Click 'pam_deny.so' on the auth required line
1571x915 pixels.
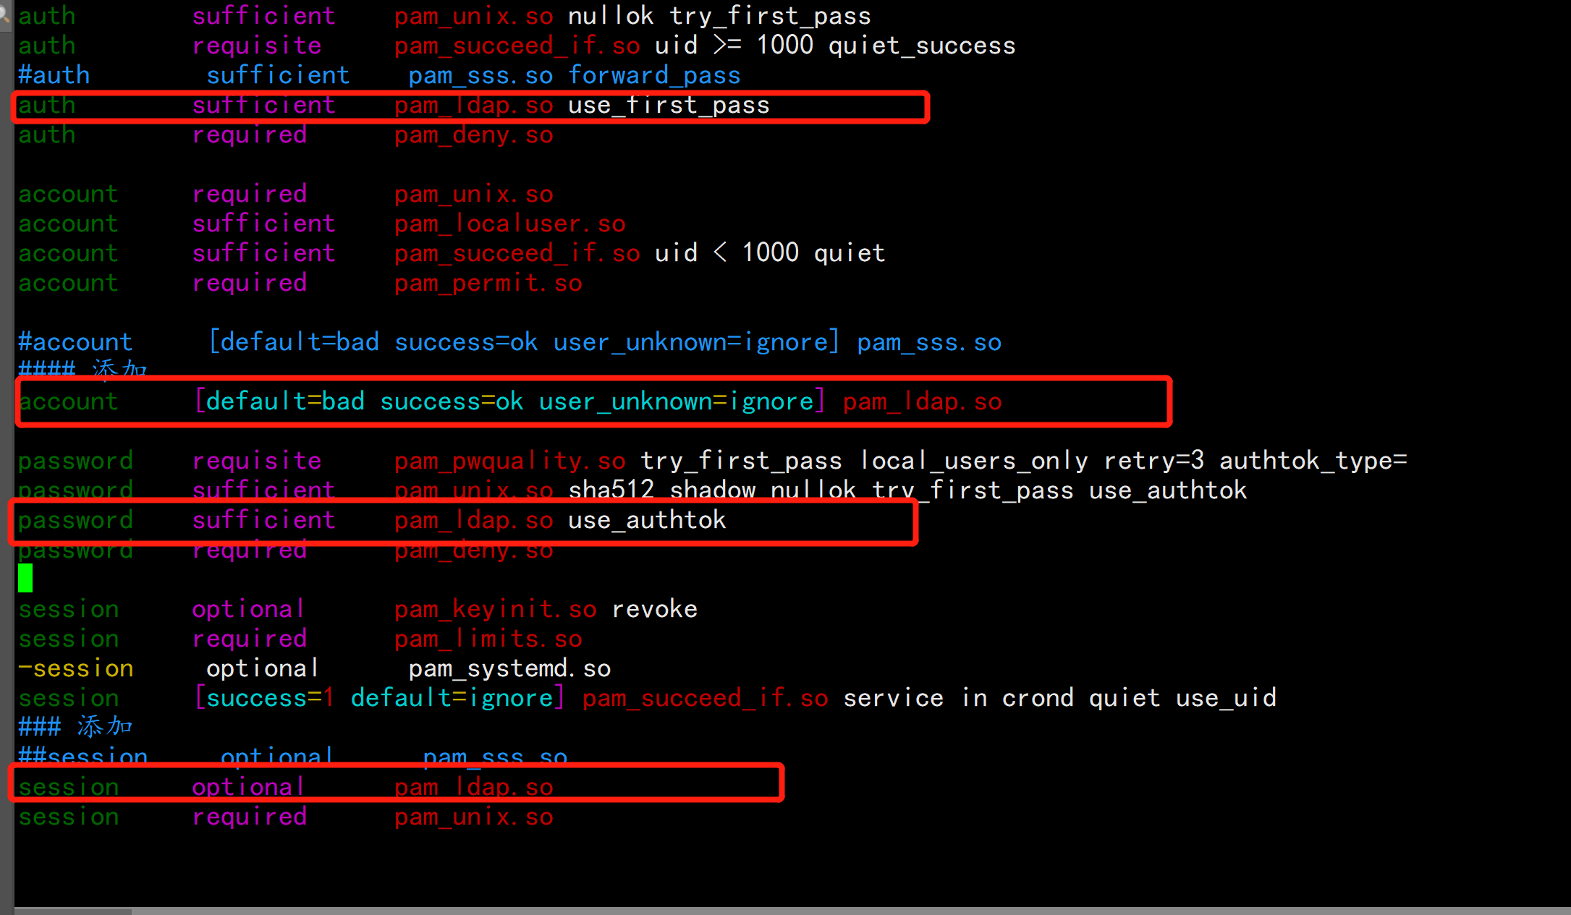(x=474, y=135)
